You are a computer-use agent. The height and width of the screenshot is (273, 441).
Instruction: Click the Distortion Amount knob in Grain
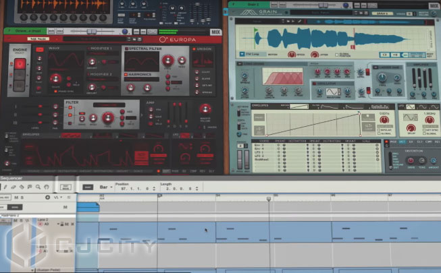(x=434, y=160)
